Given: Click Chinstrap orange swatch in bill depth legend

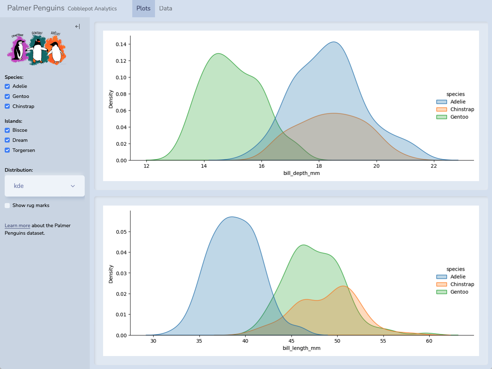Looking at the screenshot, I should pyautogui.click(x=442, y=109).
